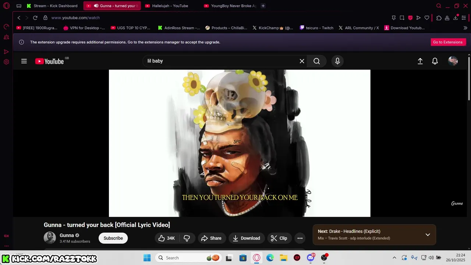Viewport: 471px width, 265px height.
Task: Open Gunna channel avatar
Action: 50,238
